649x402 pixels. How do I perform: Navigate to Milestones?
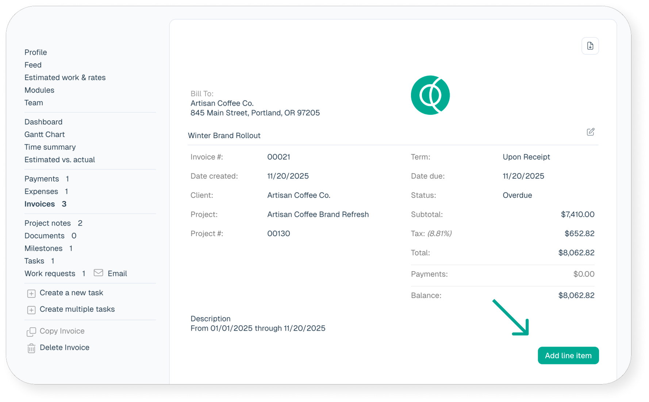(43, 249)
